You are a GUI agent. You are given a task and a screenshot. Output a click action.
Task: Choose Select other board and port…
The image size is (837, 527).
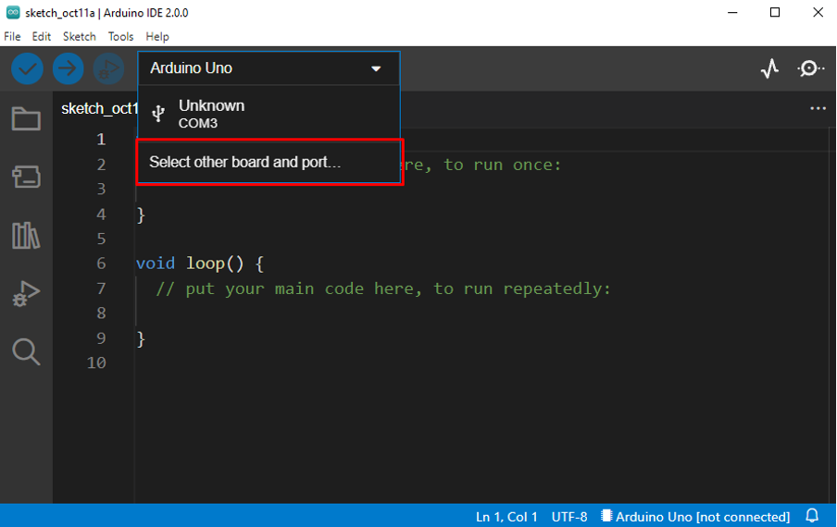(x=269, y=162)
